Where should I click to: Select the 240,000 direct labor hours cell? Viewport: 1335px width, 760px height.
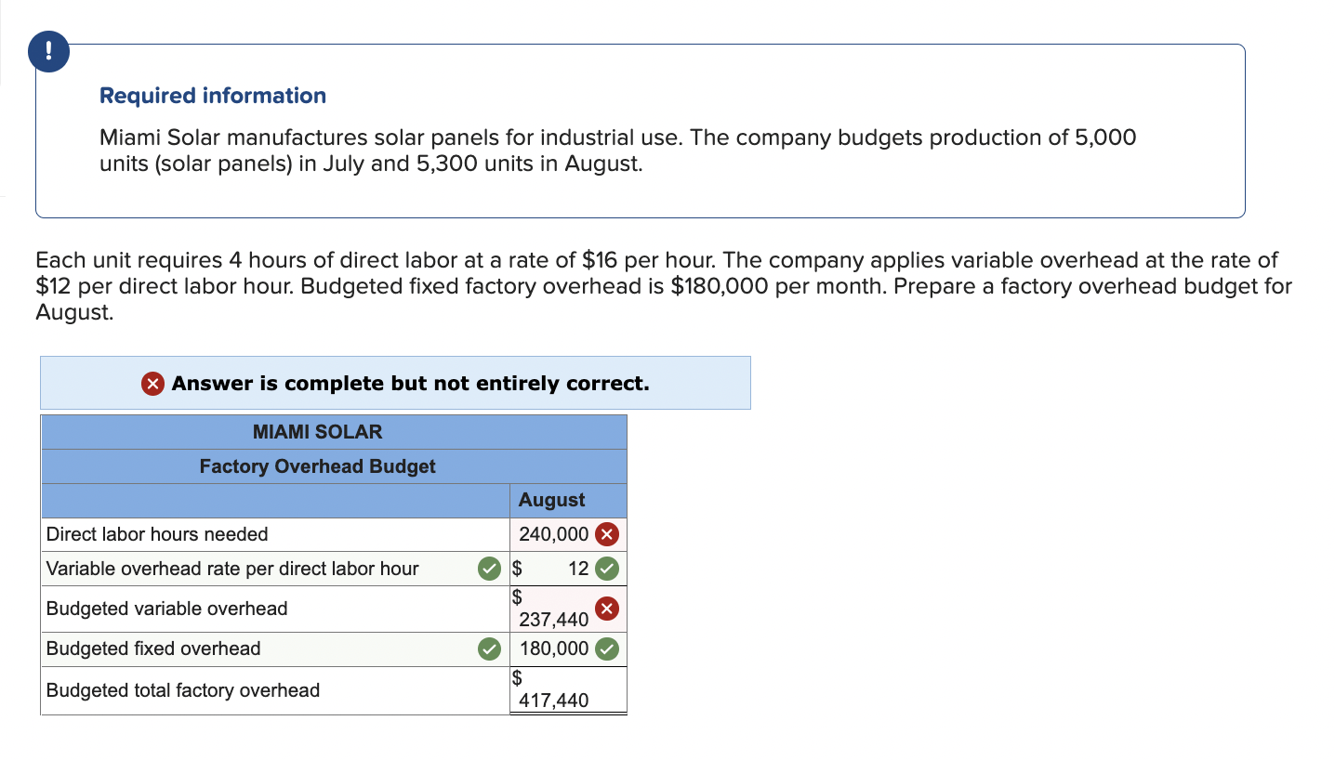553,534
